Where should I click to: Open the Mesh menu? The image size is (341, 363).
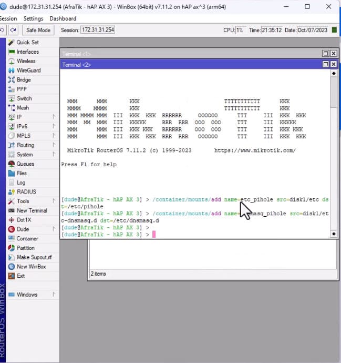tap(23, 108)
